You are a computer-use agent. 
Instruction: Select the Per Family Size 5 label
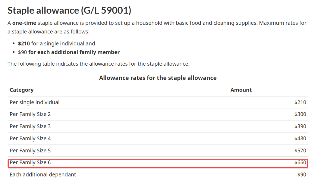(x=30, y=151)
